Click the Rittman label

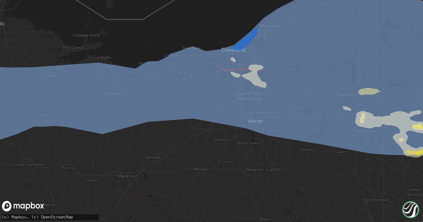click(222, 140)
